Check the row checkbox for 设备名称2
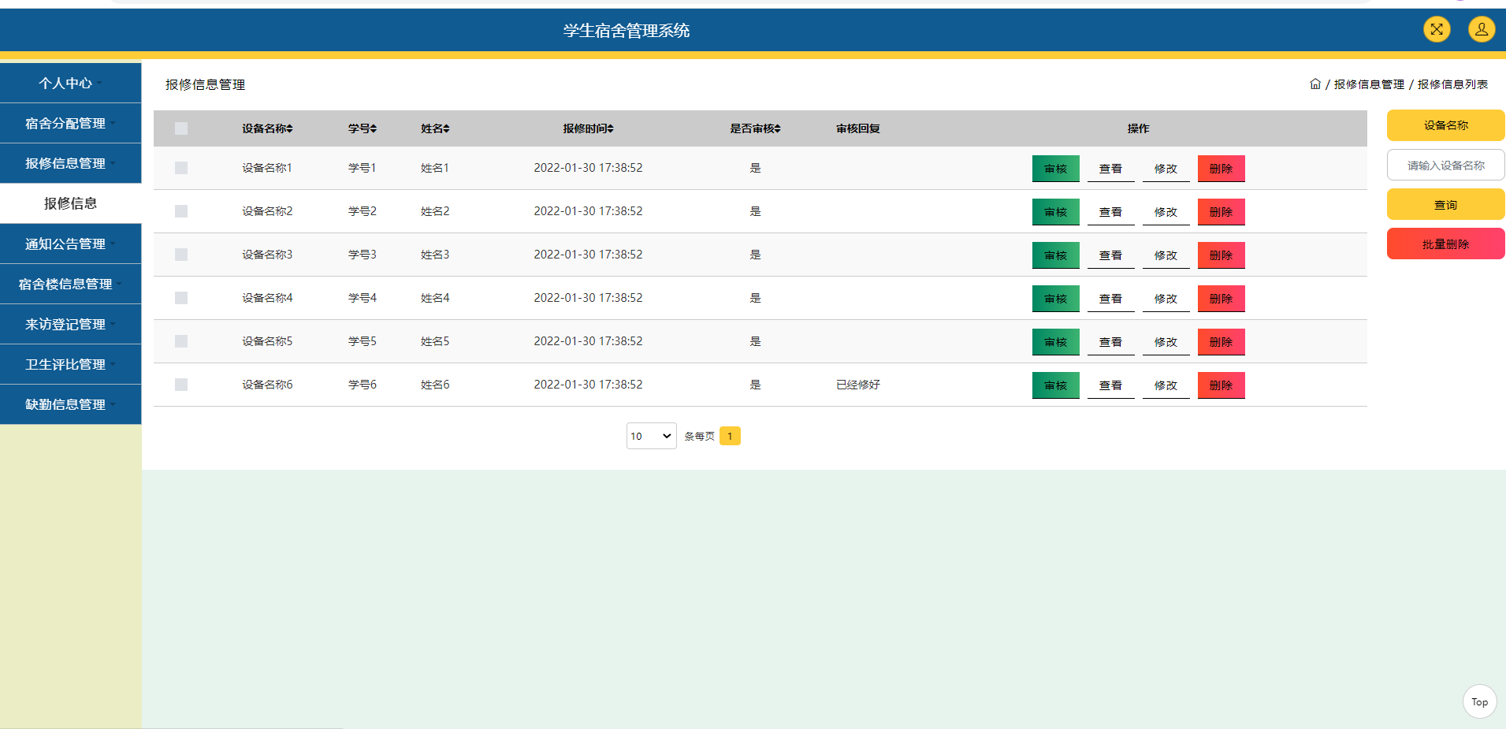1506x729 pixels. (x=181, y=211)
